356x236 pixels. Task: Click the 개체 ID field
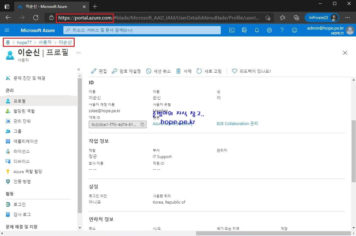click(x=117, y=124)
